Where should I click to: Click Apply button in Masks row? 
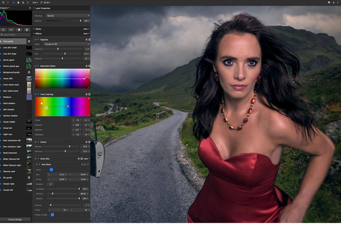click(x=86, y=29)
